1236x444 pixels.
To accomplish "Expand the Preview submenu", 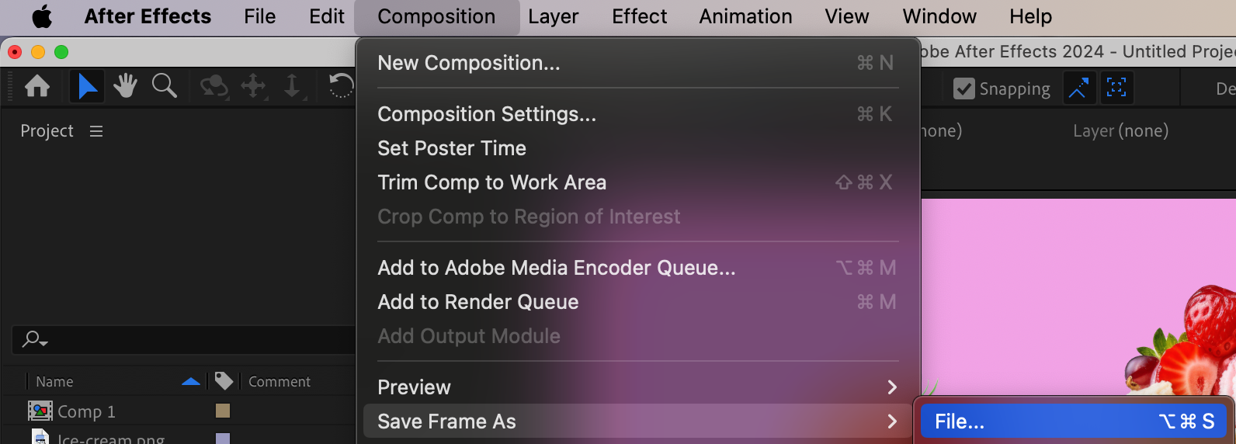I will [637, 387].
